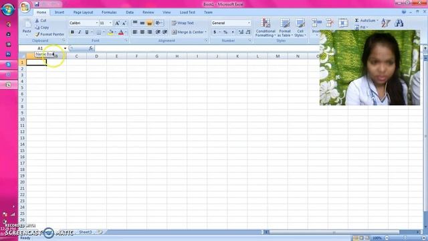This screenshot has height=241, width=428.
Task: Click the Fill button in Editing group
Action: (361, 27)
